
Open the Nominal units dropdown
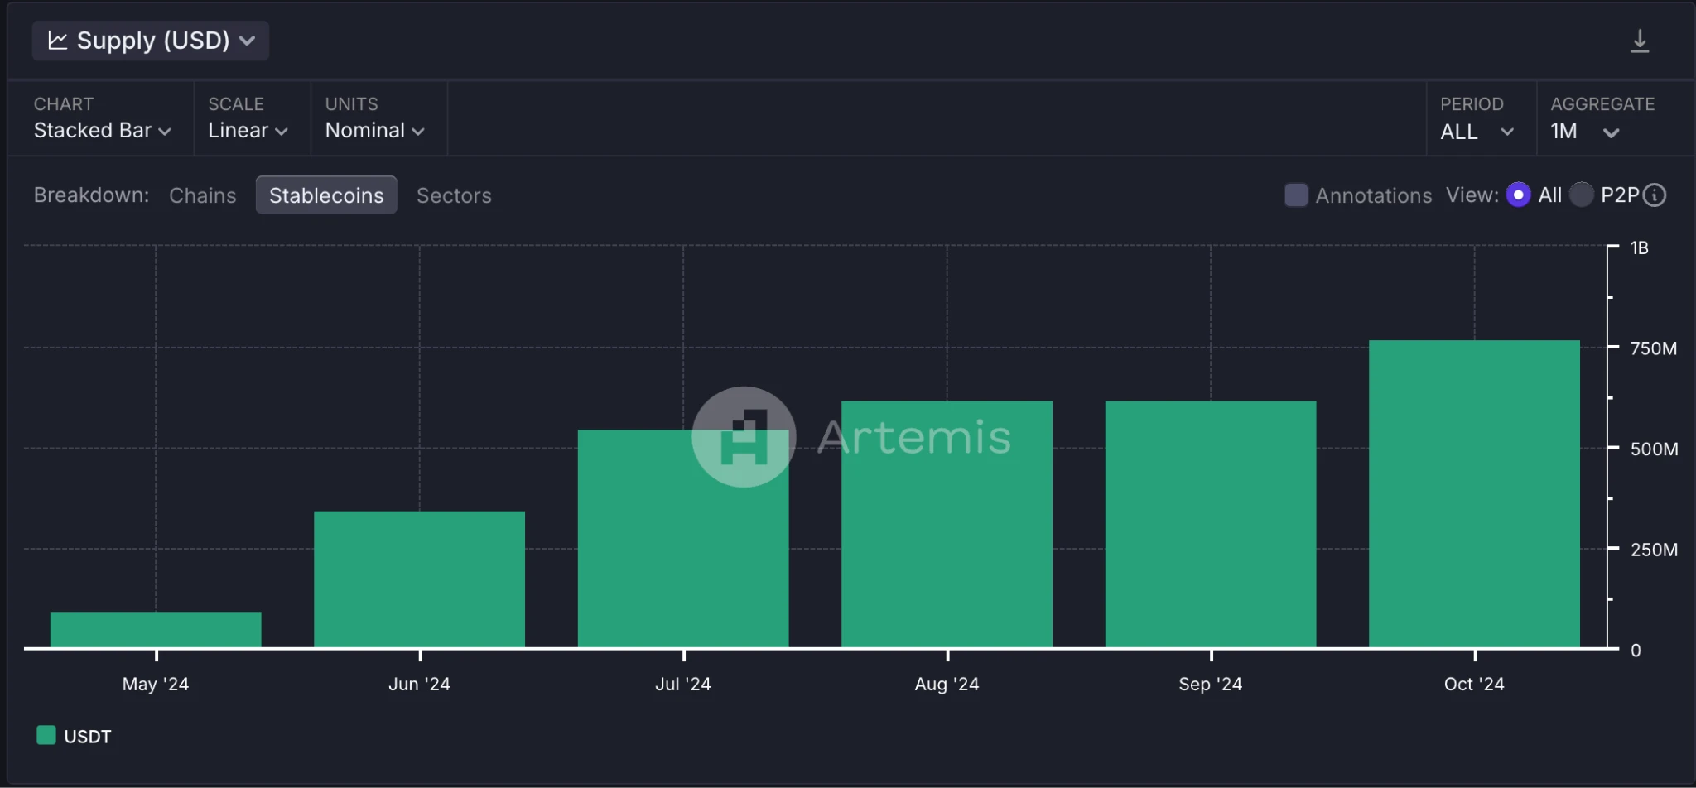tap(373, 130)
